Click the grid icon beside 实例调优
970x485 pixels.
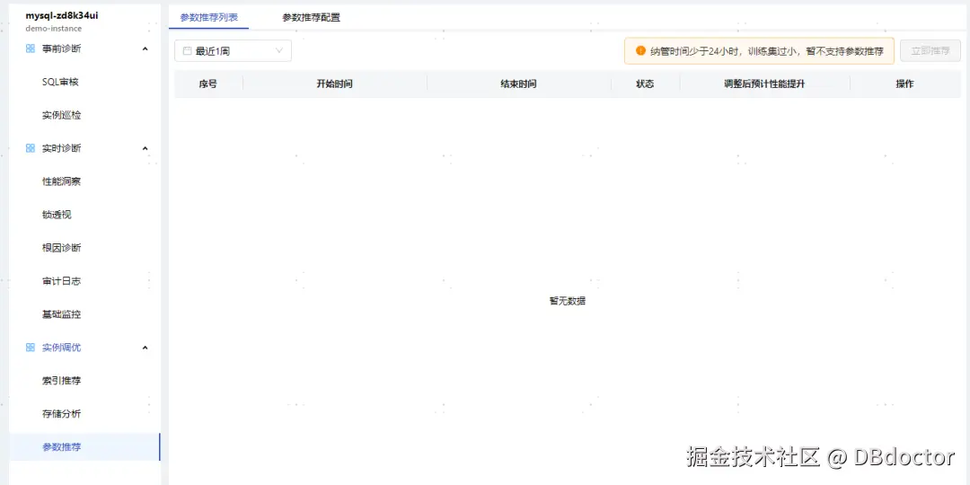click(30, 348)
